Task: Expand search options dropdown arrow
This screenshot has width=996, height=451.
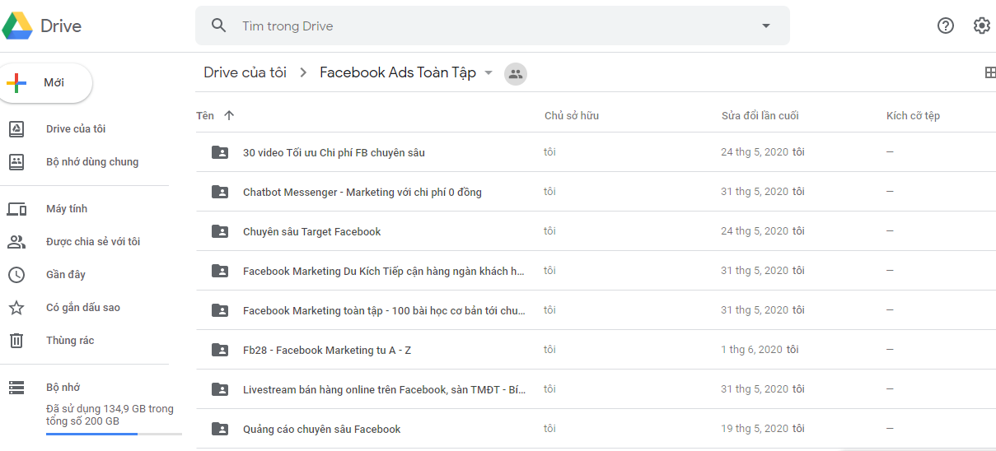Action: pos(766,26)
